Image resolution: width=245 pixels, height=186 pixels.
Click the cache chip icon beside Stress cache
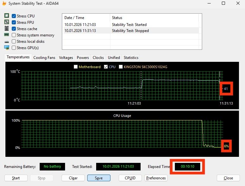coord(7,29)
